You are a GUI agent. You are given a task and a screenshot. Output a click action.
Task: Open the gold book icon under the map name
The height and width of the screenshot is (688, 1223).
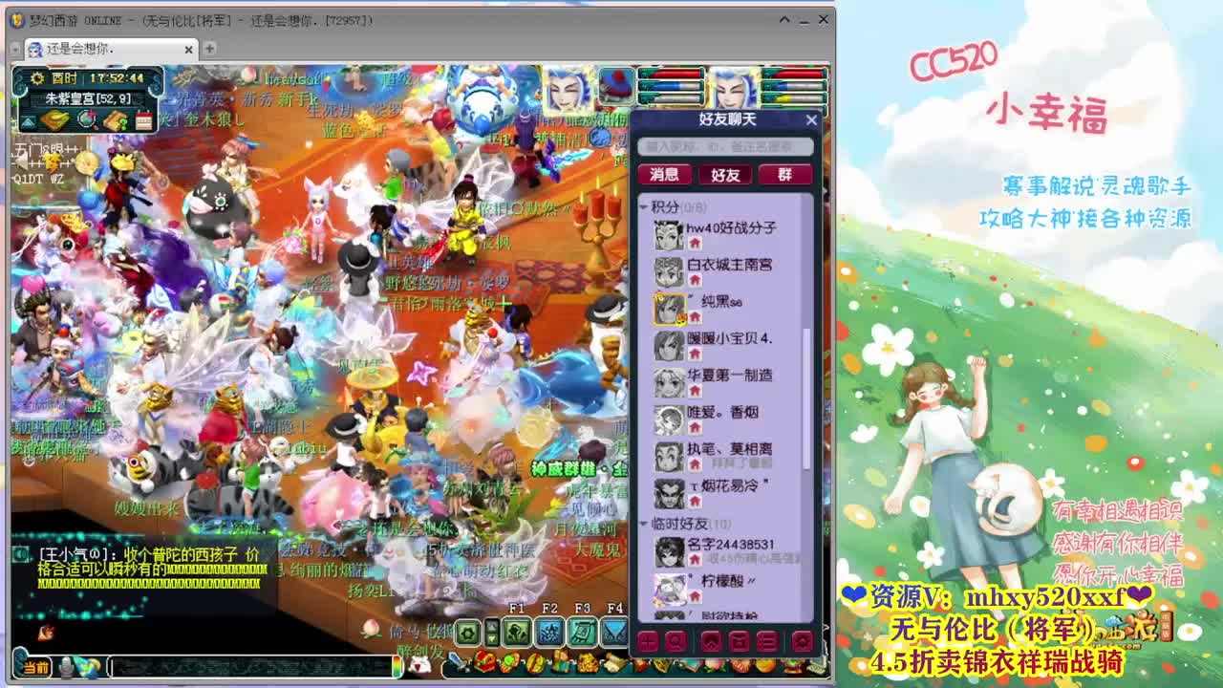click(56, 120)
